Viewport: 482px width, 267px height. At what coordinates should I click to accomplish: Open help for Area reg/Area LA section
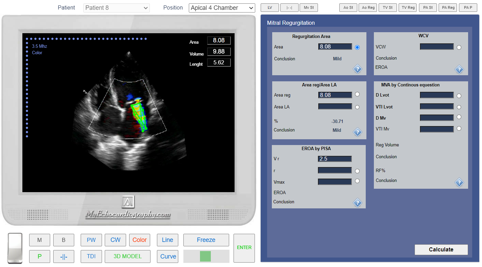pyautogui.click(x=358, y=132)
